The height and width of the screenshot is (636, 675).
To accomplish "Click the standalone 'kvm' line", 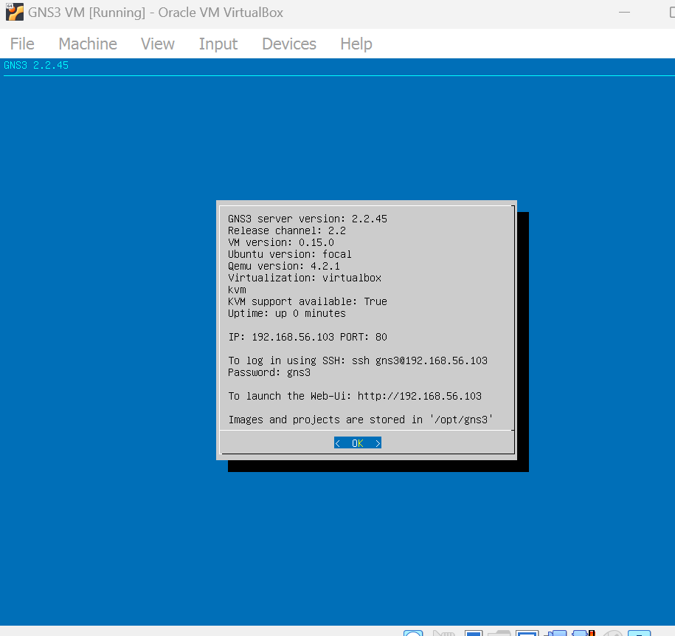I will (x=237, y=290).
